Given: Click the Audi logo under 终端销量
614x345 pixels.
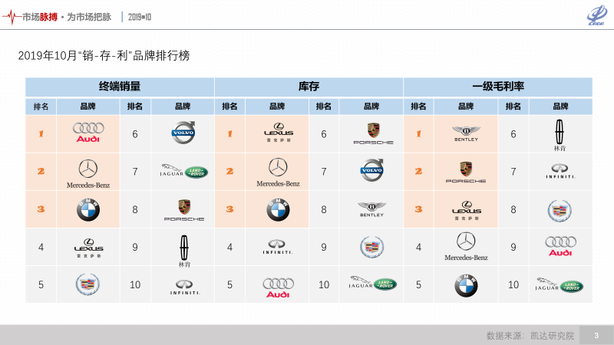Looking at the screenshot, I should click(88, 133).
